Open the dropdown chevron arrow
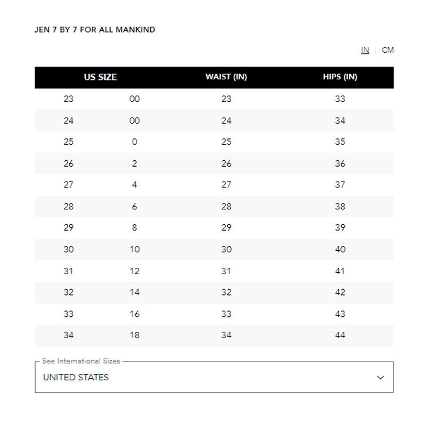Viewport: 426px width, 426px height. pos(380,378)
